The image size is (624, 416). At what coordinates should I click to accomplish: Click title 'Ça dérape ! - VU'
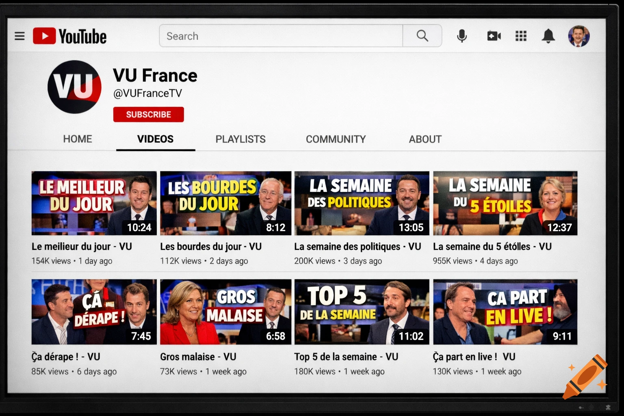66,357
